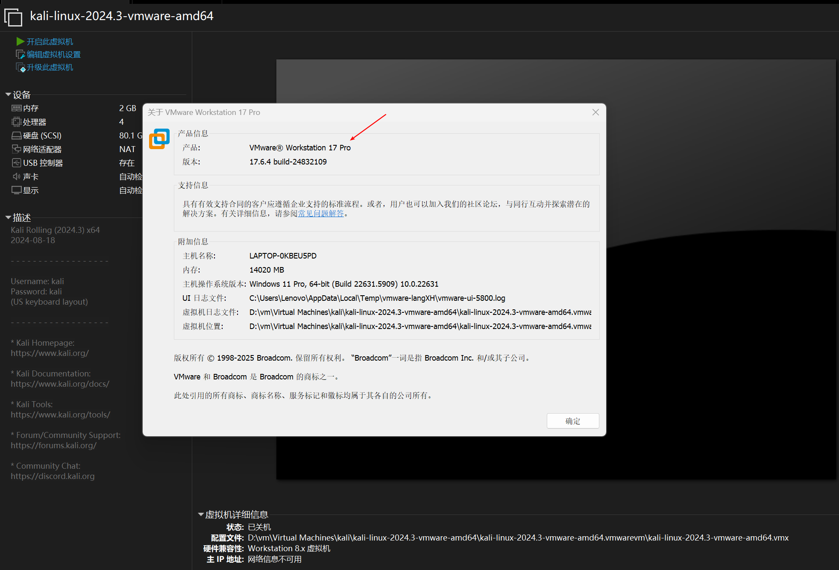Click the USB controller icon

(x=16, y=163)
